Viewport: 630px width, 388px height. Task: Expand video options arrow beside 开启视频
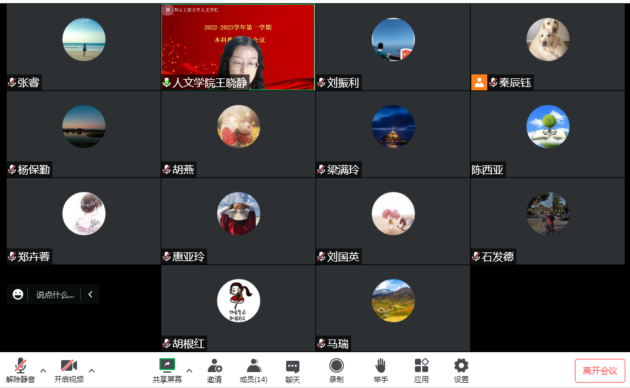(x=92, y=371)
